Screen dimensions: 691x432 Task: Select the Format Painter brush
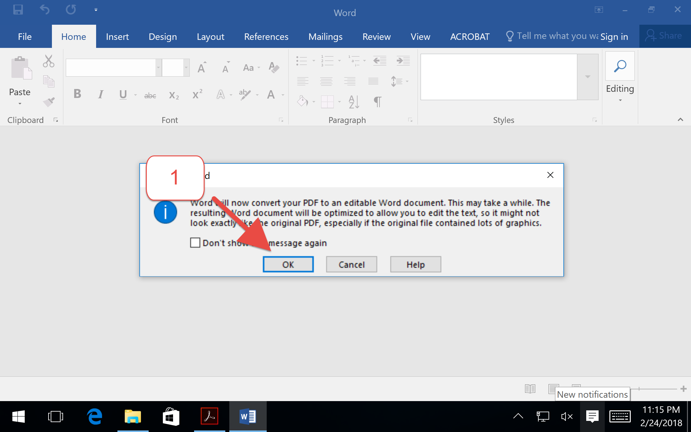tap(49, 101)
